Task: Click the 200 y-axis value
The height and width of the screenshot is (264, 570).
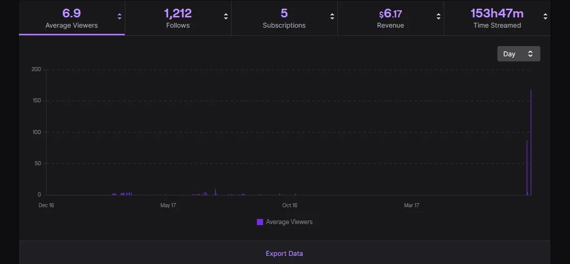Action: click(36, 69)
